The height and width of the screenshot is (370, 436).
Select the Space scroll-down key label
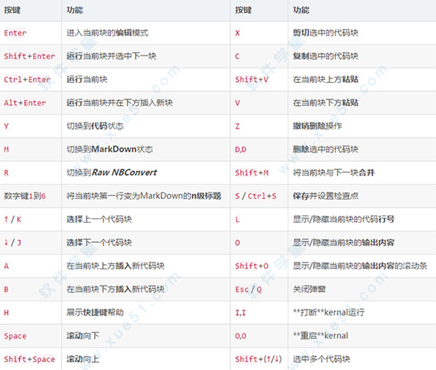(15, 336)
